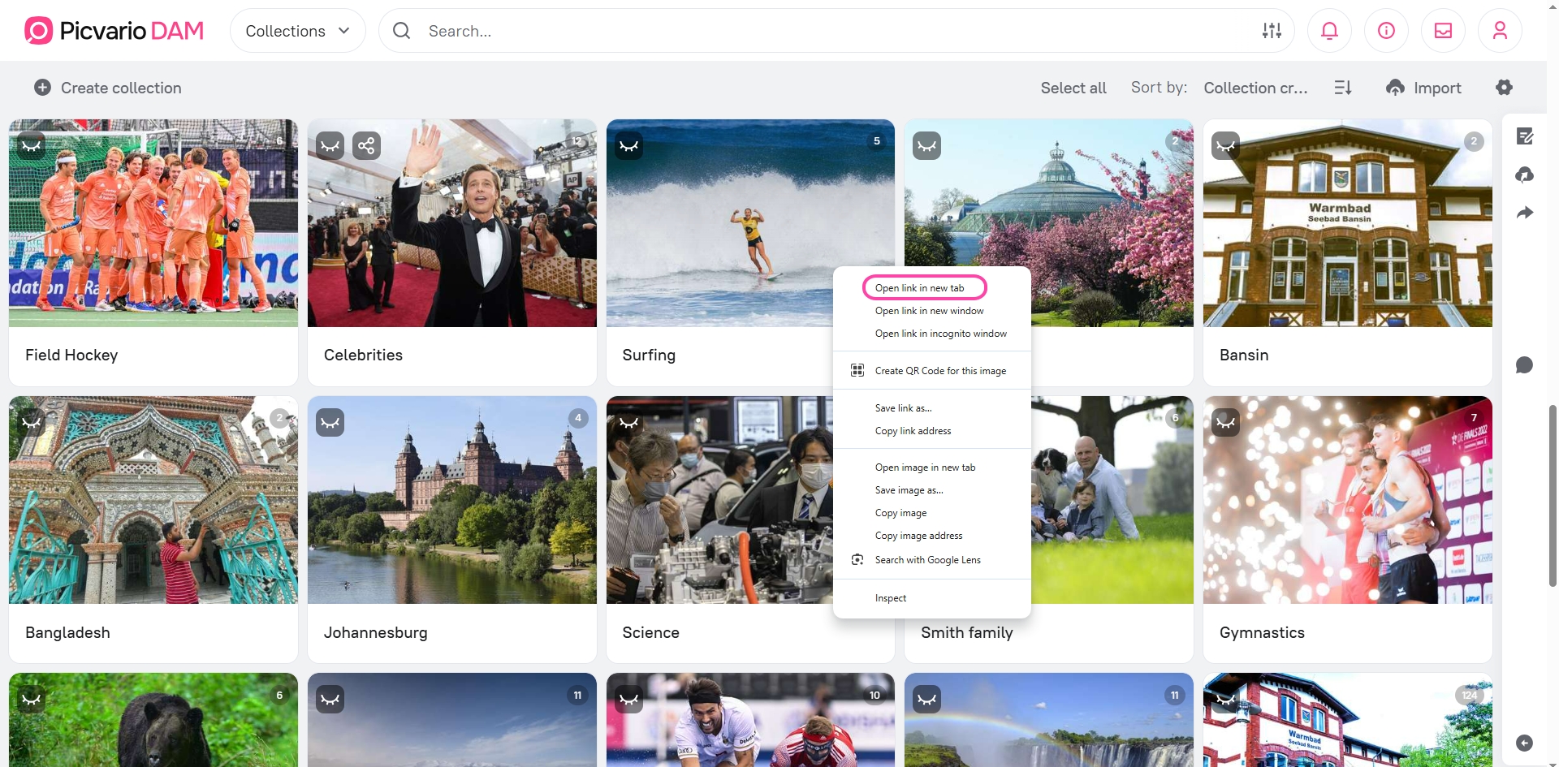
Task: Open the Collections dropdown
Action: [x=297, y=31]
